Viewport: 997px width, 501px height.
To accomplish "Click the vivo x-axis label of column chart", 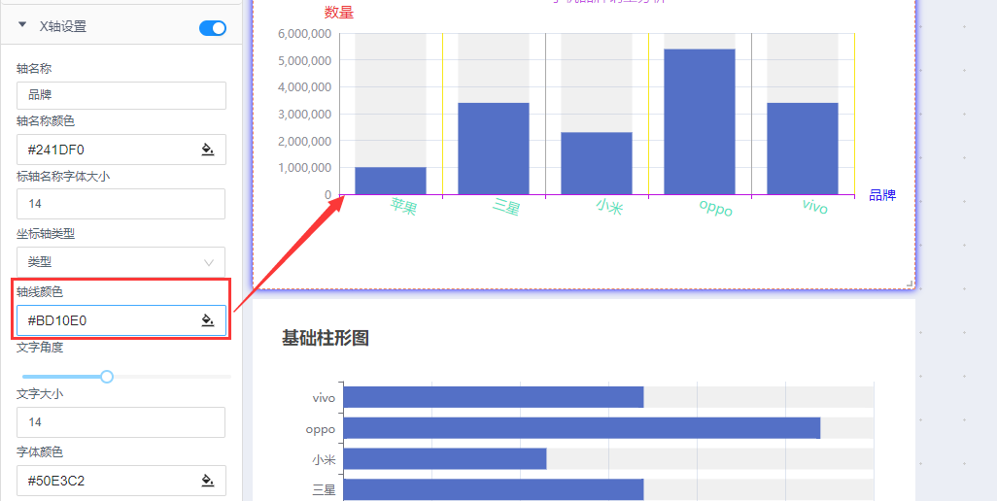I will tap(815, 207).
